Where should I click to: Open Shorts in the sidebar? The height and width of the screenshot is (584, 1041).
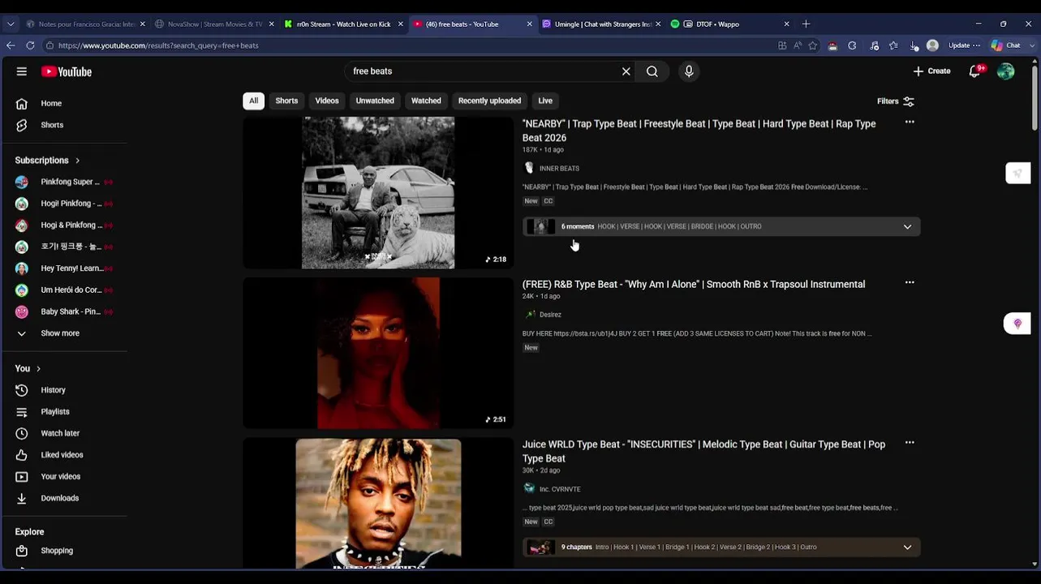click(52, 125)
